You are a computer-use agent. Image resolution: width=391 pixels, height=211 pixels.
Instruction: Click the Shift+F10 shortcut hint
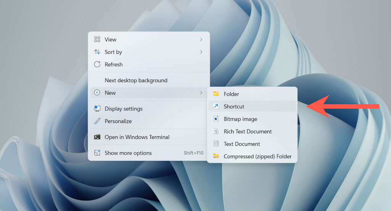pos(194,153)
